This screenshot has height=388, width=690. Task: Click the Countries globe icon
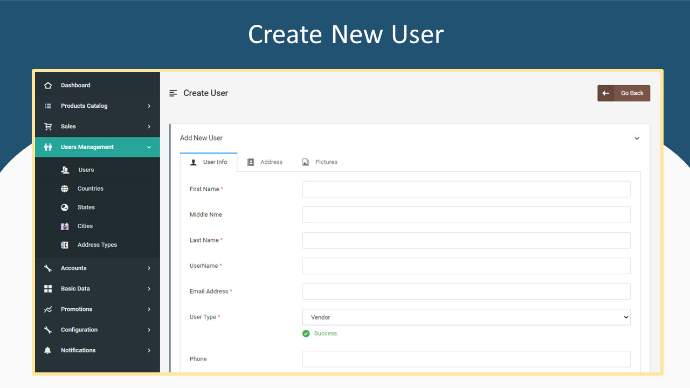pos(65,189)
